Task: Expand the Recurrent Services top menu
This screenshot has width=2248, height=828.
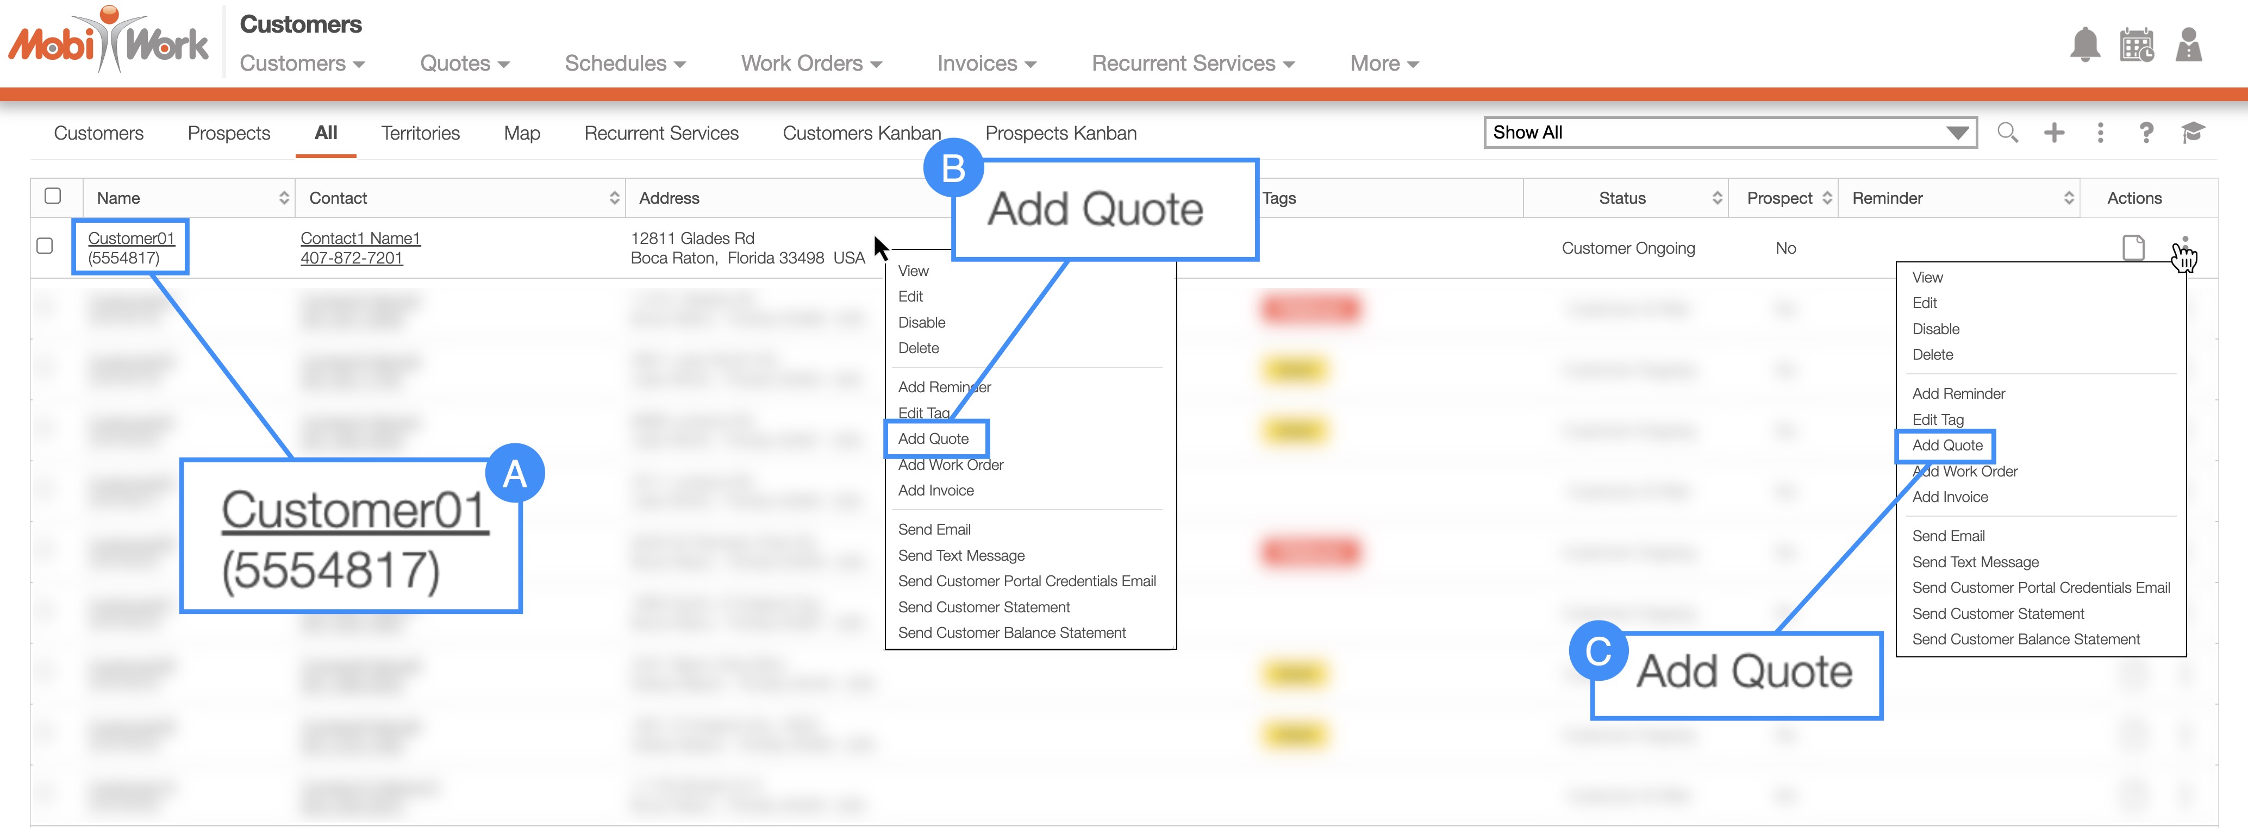Action: coord(1192,64)
